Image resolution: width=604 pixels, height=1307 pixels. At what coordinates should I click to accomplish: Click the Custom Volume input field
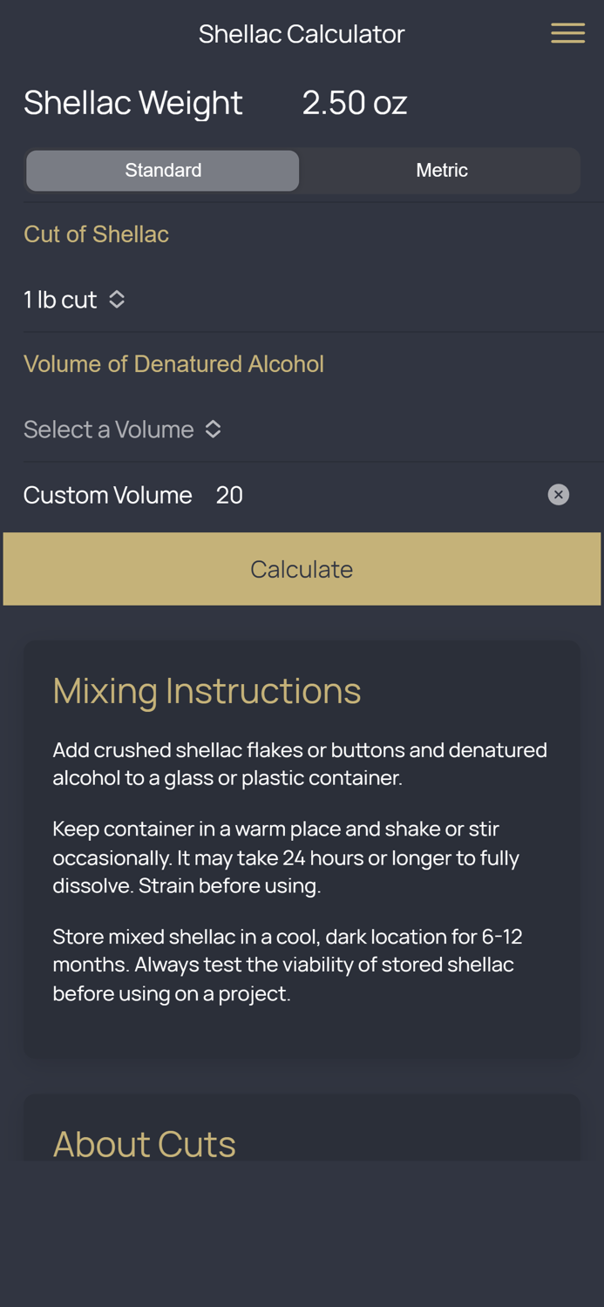click(x=261, y=494)
